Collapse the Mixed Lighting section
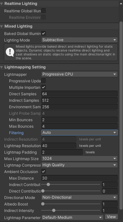This screenshot has width=123, height=222. (2, 26)
